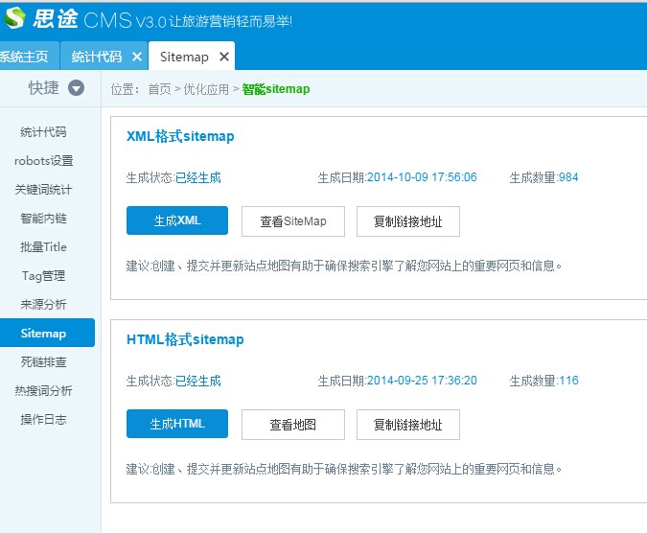The image size is (647, 533).
Task: Open robots设置 in the sidebar
Action: coord(43,161)
